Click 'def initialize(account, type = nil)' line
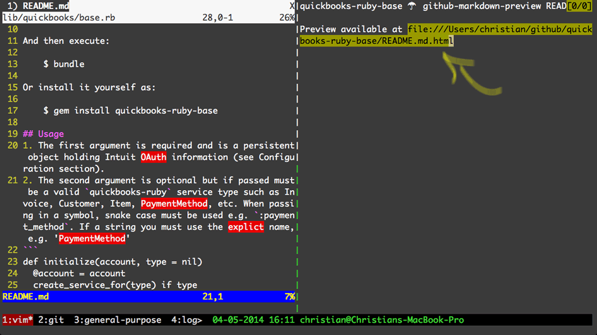 [x=112, y=262]
